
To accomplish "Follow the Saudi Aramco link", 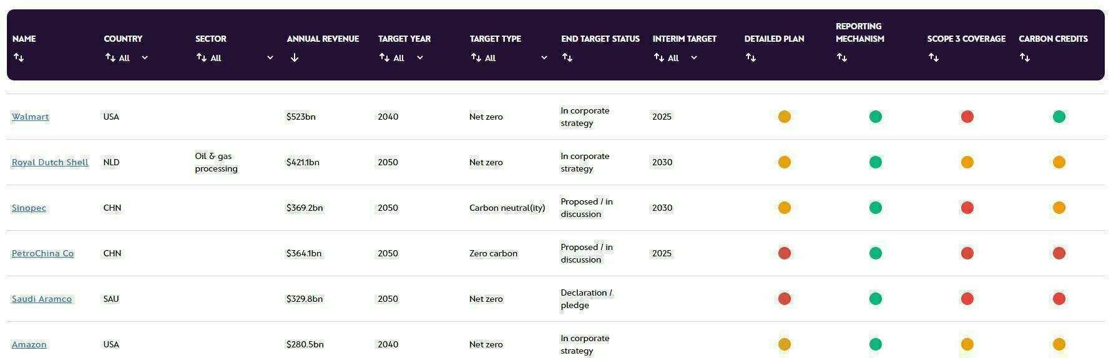I will coord(42,299).
